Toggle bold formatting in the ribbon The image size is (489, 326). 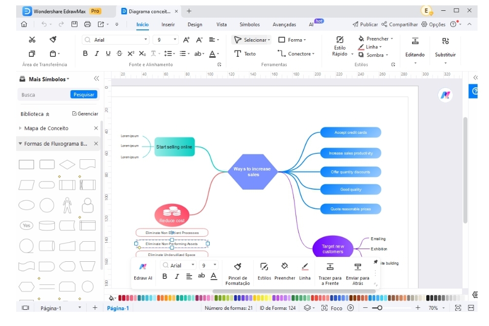point(85,54)
